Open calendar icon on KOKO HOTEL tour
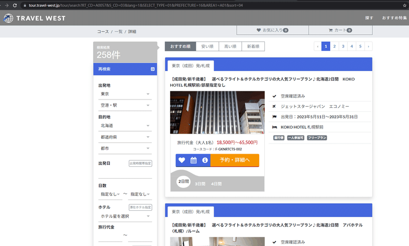The width and height of the screenshot is (409, 246). click(x=194, y=160)
